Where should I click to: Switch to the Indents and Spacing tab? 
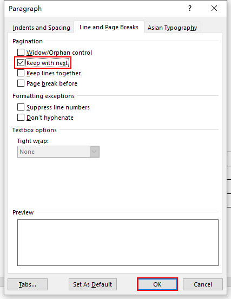pos(42,28)
